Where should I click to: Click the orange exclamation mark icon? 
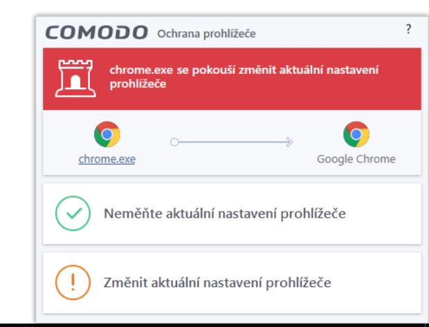73,283
